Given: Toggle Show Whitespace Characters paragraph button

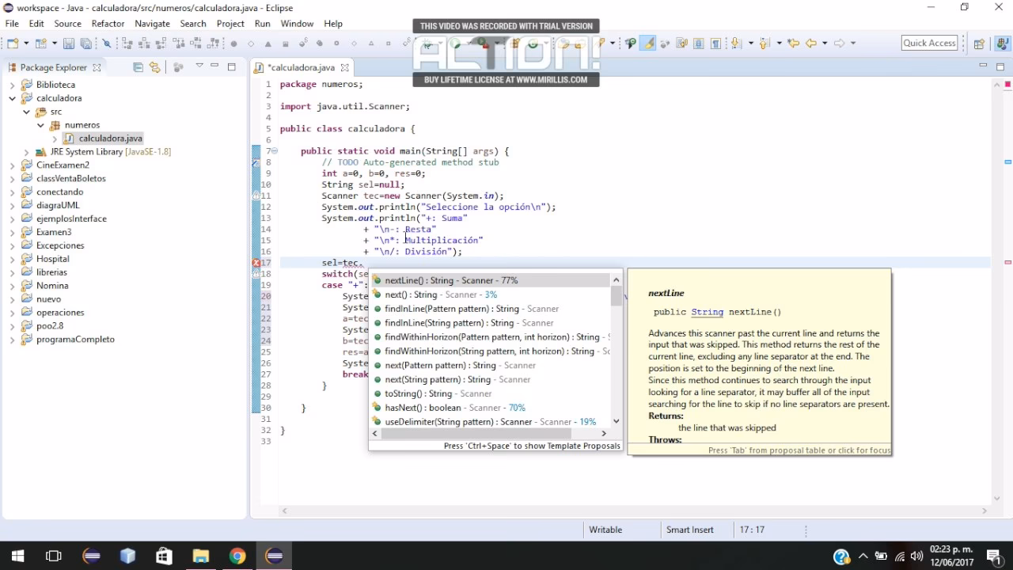Looking at the screenshot, I should pyautogui.click(x=715, y=44).
